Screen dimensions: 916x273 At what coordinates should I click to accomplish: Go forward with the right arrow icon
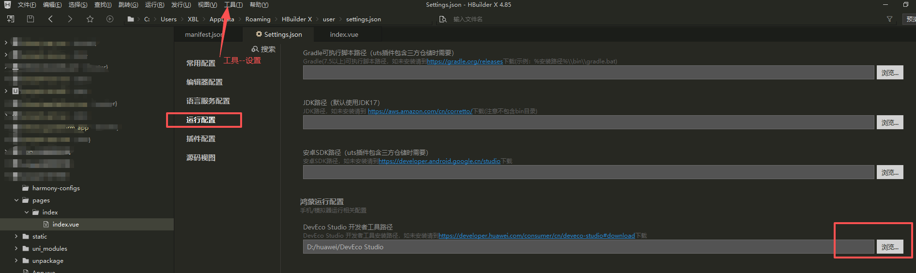click(70, 19)
